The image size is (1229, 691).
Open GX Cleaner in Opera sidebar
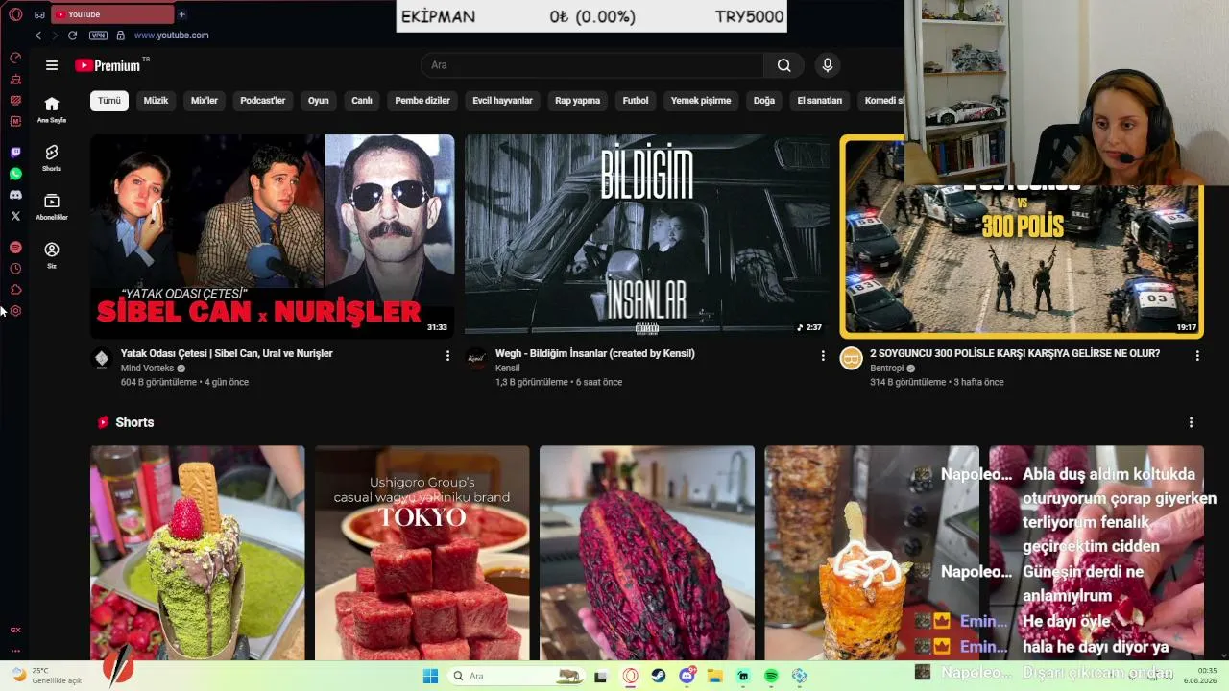(15, 79)
